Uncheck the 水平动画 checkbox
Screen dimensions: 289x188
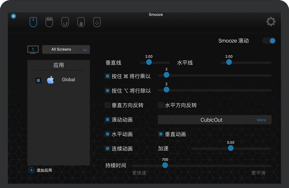tap(108, 134)
